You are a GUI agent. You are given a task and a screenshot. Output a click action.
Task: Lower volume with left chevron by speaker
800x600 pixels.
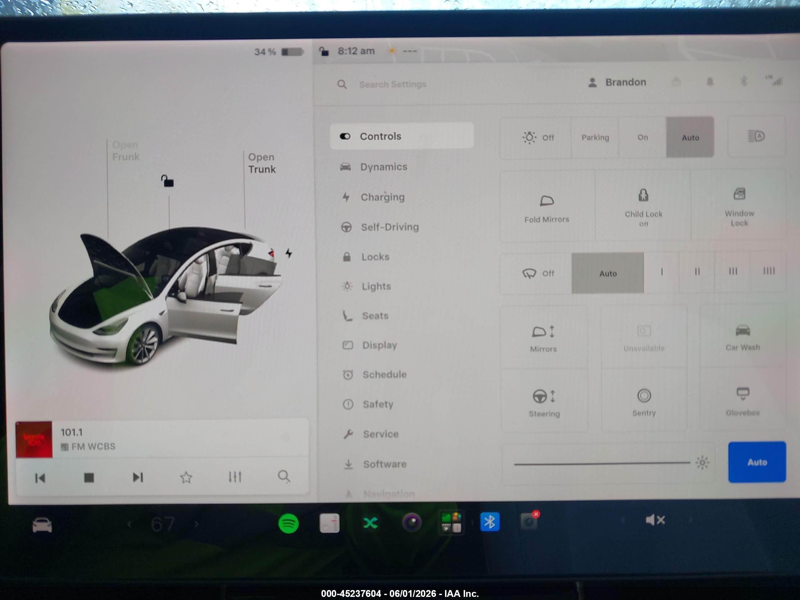(623, 520)
